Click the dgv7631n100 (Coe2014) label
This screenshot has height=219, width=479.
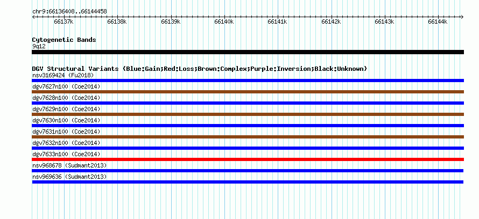(x=66, y=132)
